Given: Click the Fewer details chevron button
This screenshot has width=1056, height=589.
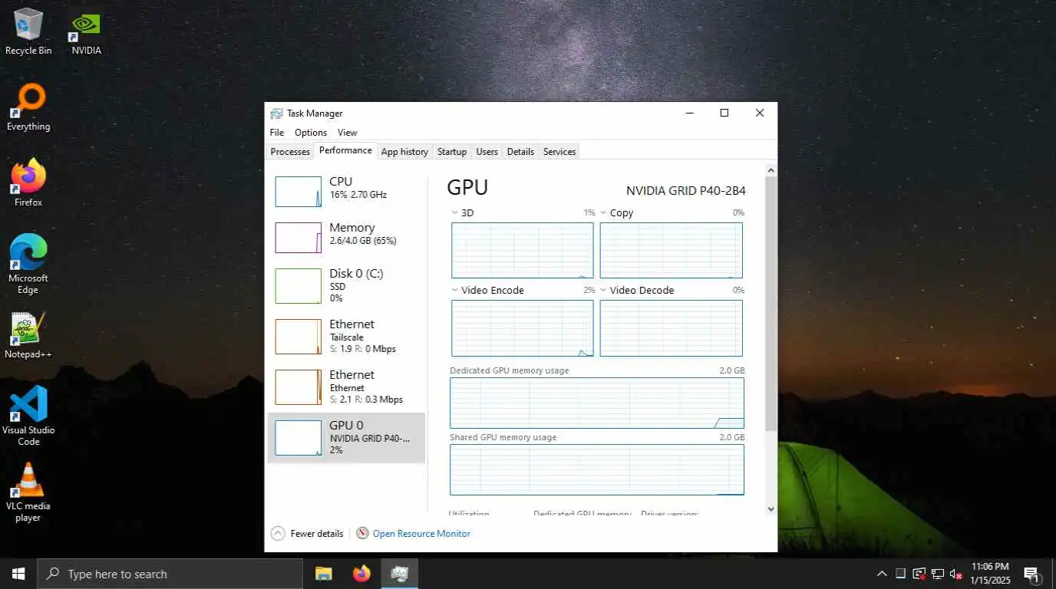Looking at the screenshot, I should [278, 533].
